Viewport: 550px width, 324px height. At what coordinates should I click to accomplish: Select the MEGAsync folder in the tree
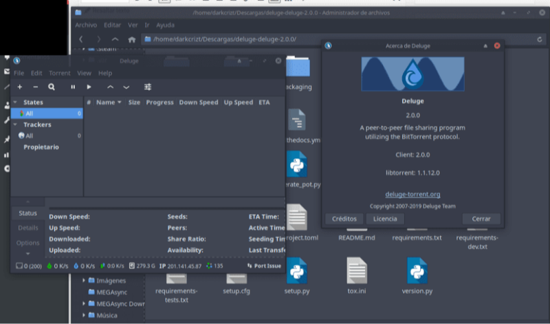108,292
